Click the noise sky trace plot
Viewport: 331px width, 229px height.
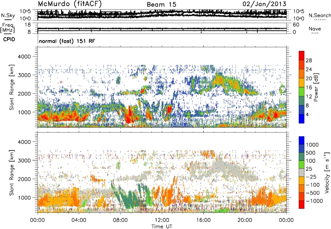coord(162,14)
